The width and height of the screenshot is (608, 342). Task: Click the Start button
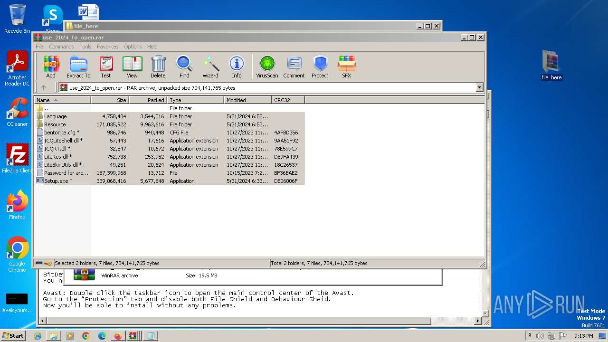(13, 336)
